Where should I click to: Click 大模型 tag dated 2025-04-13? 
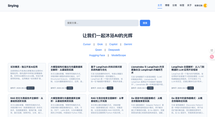point(150,88)
